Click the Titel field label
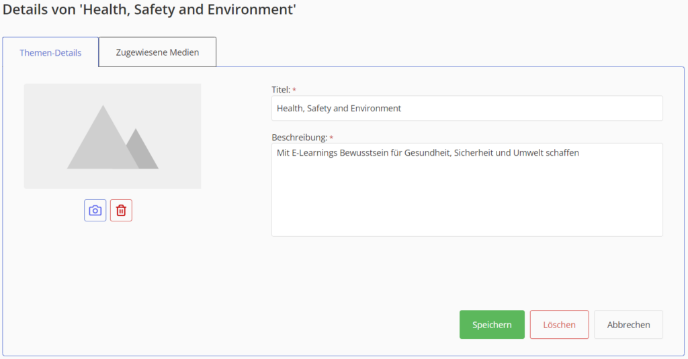Image resolution: width=688 pixels, height=359 pixels. [281, 89]
